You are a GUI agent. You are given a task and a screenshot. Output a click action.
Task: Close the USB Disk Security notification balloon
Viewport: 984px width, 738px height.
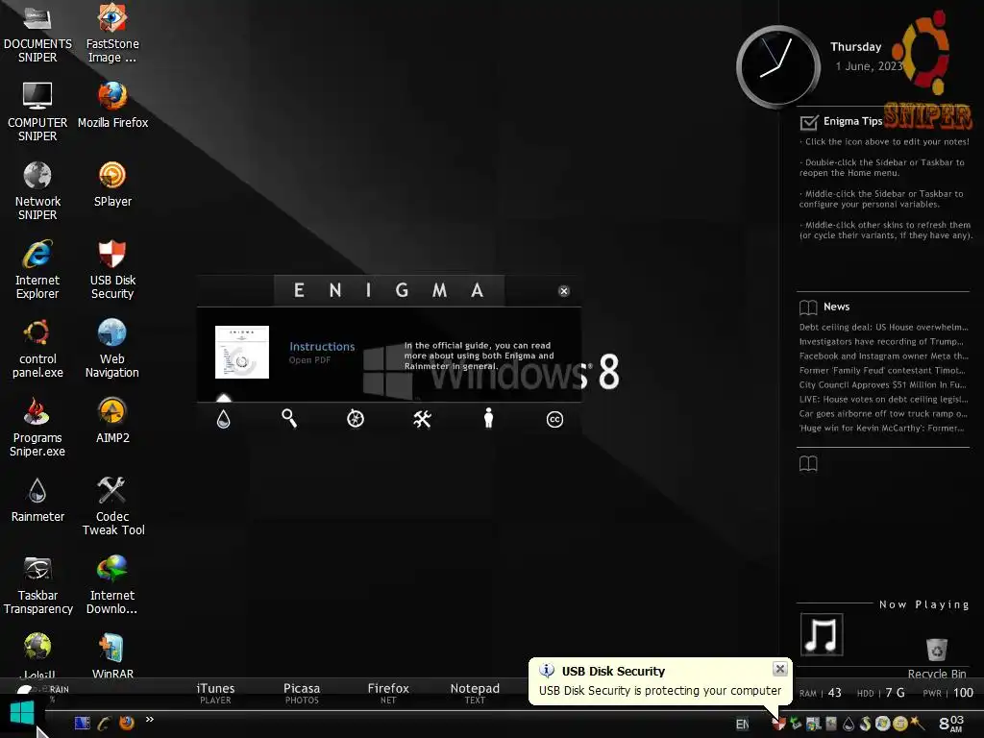click(780, 669)
